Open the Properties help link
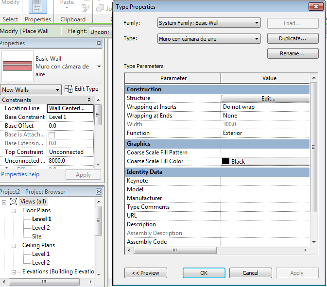This screenshot has height=287, width=327. (x=20, y=174)
